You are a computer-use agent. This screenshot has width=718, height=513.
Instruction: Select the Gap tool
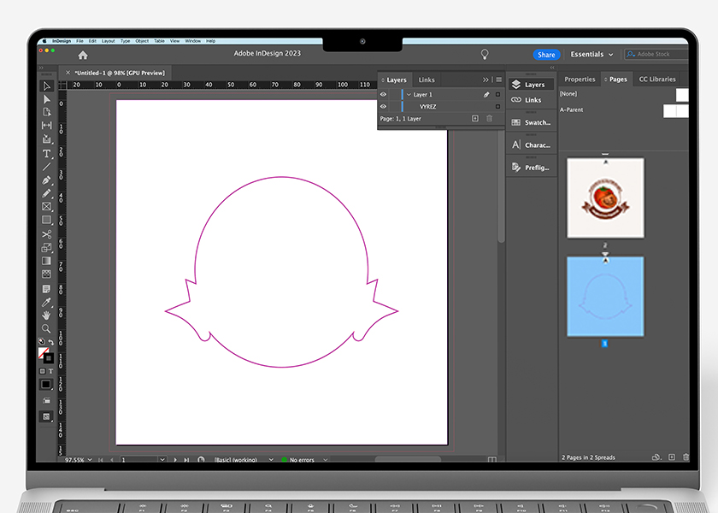pyautogui.click(x=46, y=126)
